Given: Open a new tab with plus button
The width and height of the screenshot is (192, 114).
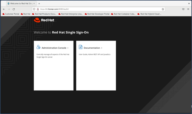Looking at the screenshot, I should (x=39, y=4).
